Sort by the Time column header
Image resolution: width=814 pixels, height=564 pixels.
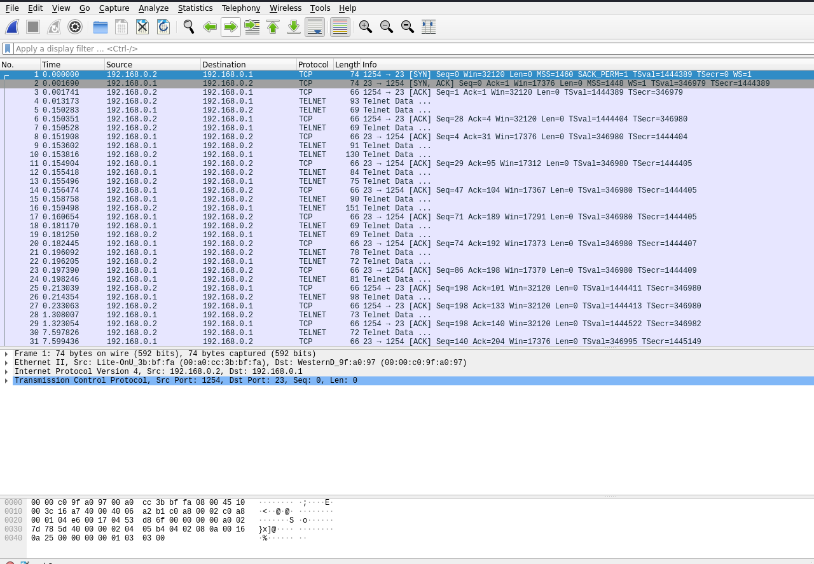(x=72, y=64)
